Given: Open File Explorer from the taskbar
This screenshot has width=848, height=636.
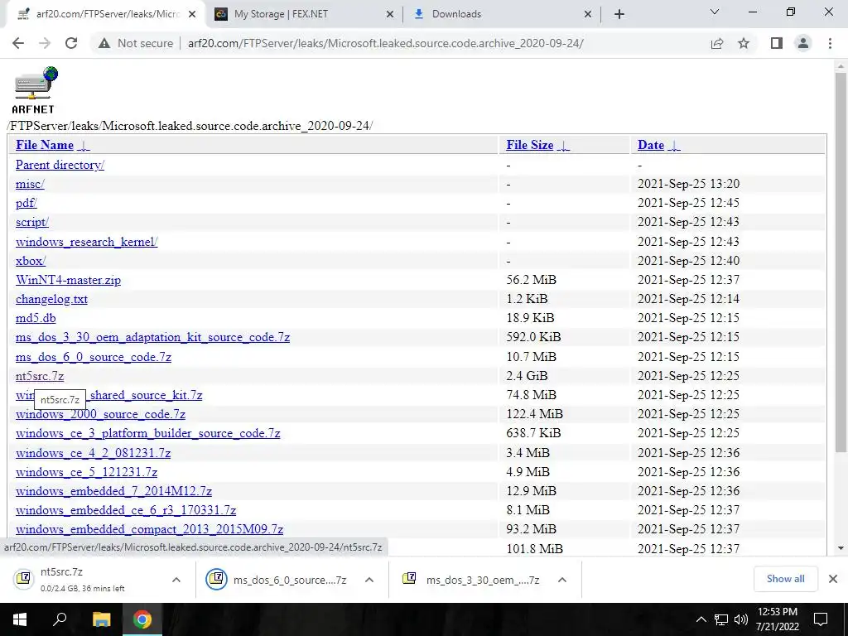Looking at the screenshot, I should click(x=101, y=619).
